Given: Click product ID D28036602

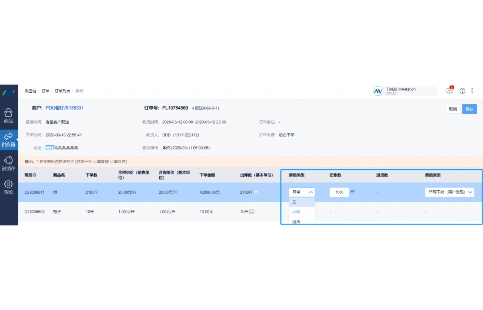Looking at the screenshot, I should point(34,212).
